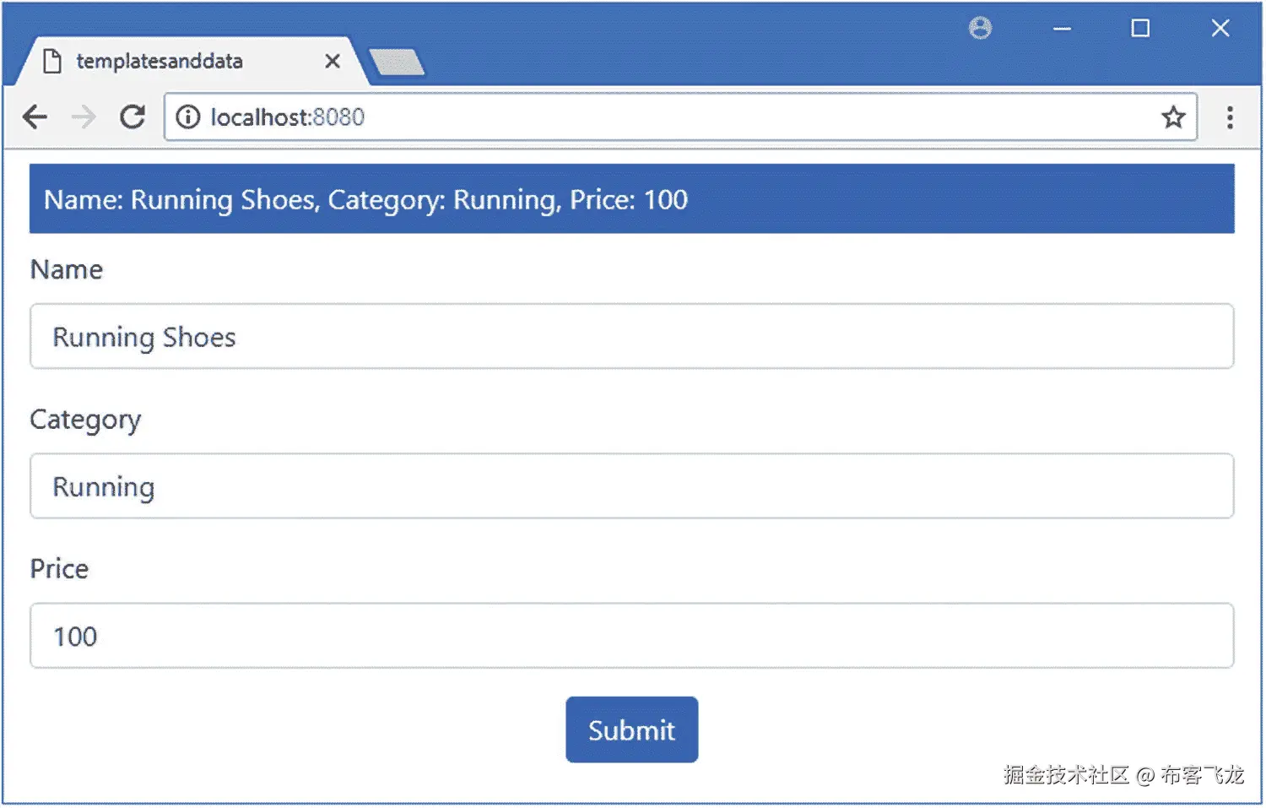Open a new browser tab

click(397, 62)
